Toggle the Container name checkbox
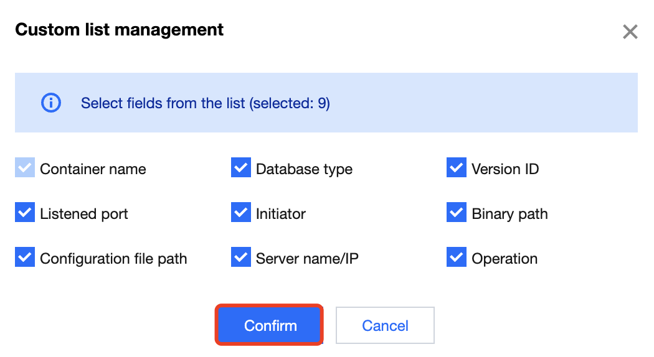Viewport: 654px width, 357px height. tap(25, 169)
